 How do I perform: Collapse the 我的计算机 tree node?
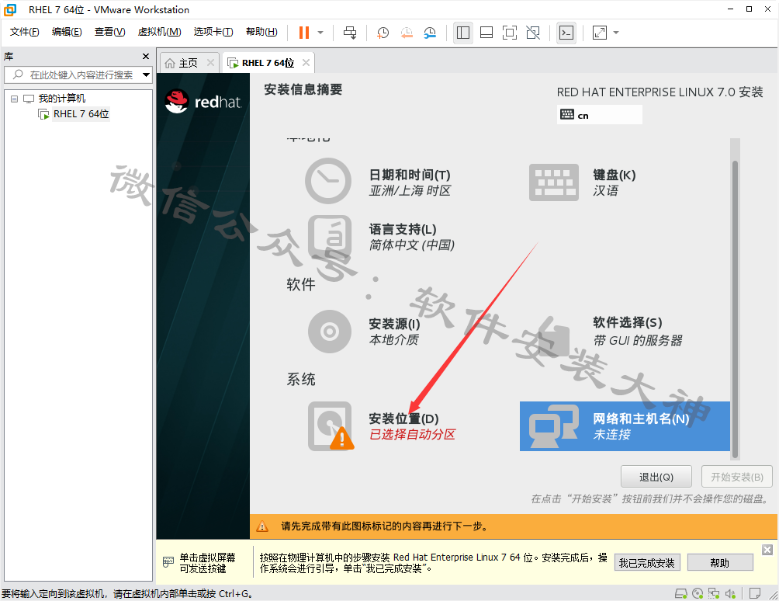pyautogui.click(x=15, y=99)
